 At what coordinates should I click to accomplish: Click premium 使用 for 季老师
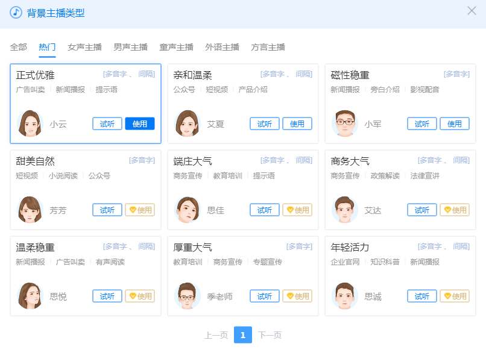pos(297,296)
